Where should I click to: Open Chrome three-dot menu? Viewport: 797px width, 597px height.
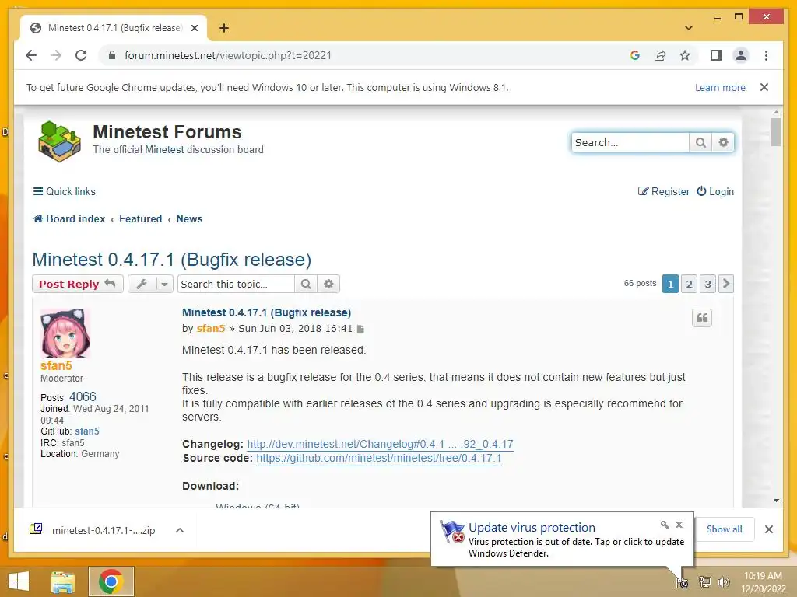pos(766,55)
